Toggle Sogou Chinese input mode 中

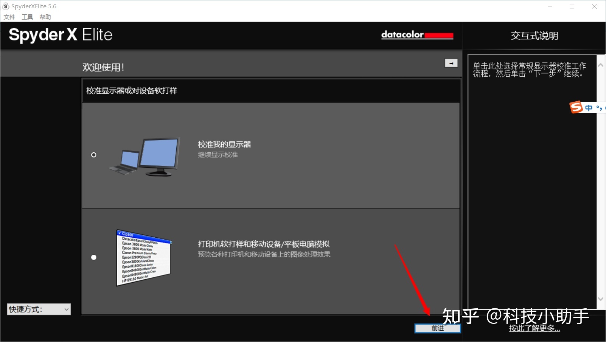click(589, 108)
